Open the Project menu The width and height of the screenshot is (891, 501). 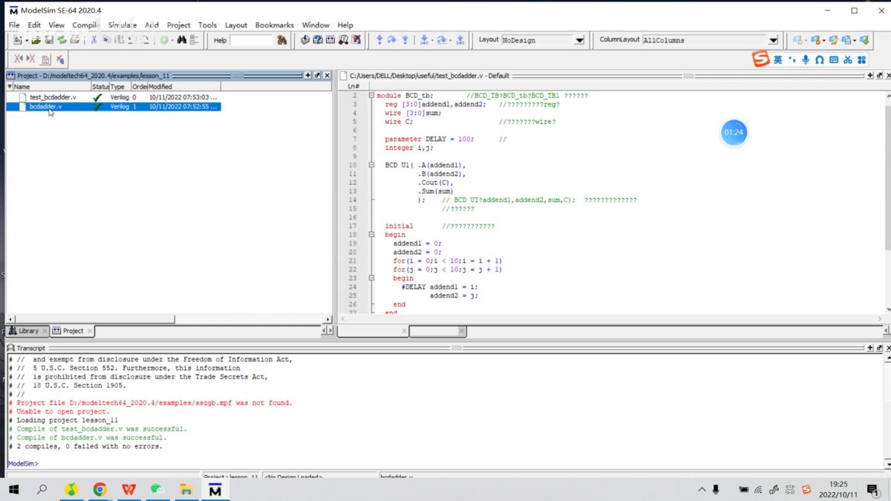pyautogui.click(x=178, y=24)
